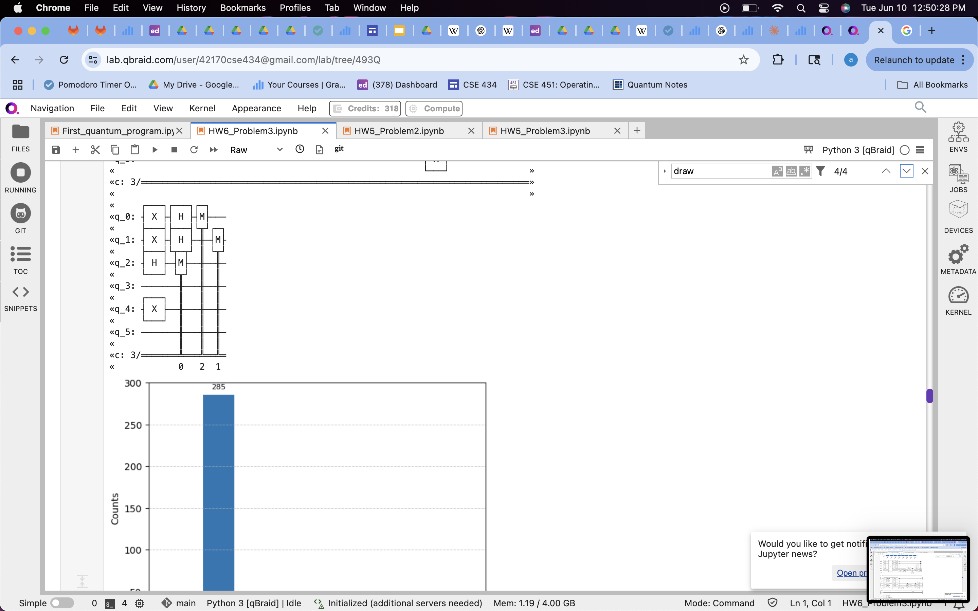Open the JOBS panel
The width and height of the screenshot is (978, 611).
pos(958,178)
